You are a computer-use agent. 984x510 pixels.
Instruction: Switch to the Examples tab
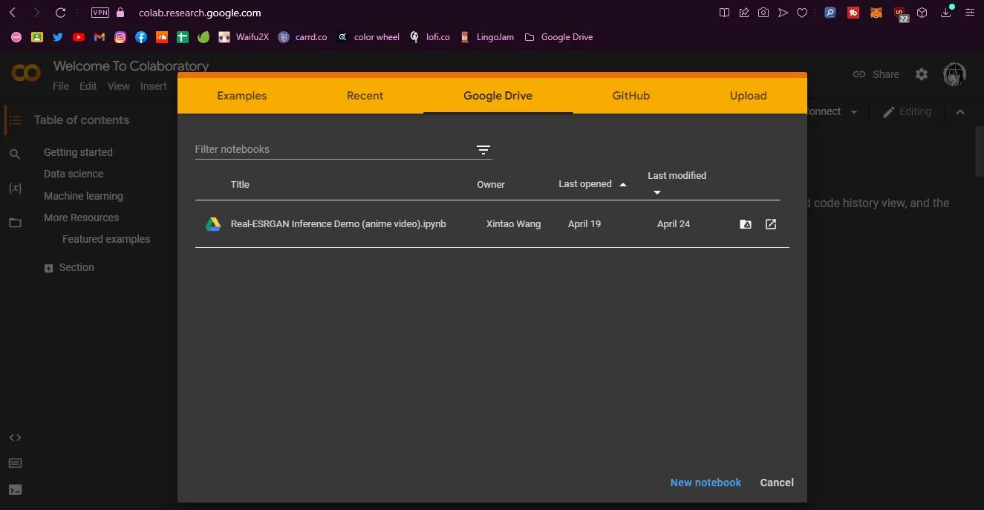[242, 96]
